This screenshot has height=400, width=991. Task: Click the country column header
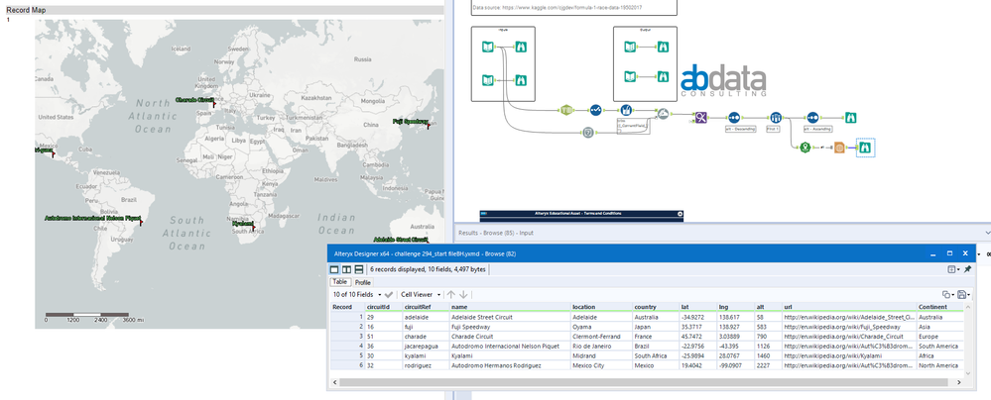656,307
